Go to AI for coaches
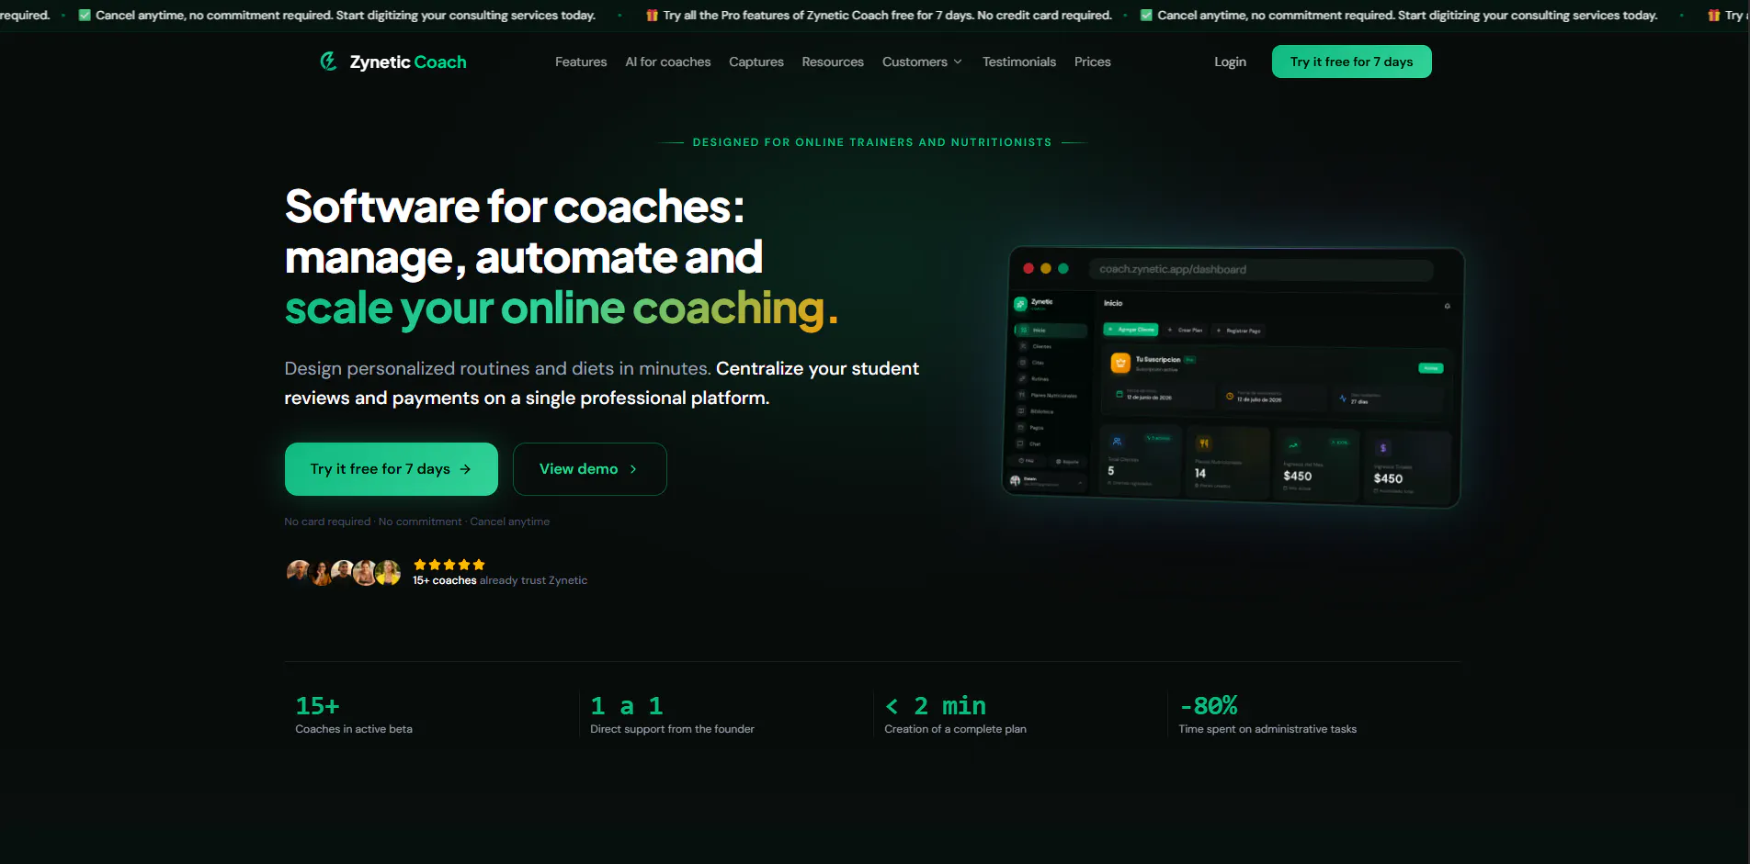 click(x=668, y=62)
